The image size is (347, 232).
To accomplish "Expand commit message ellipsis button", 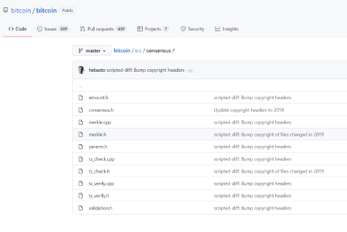I will click(190, 70).
